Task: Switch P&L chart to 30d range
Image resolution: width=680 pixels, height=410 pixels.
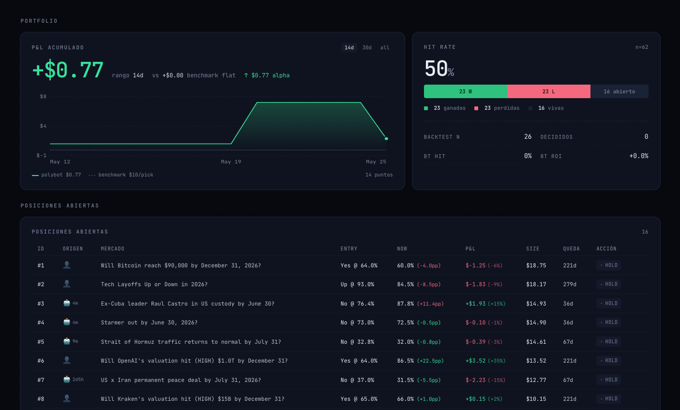Action: coord(367,47)
